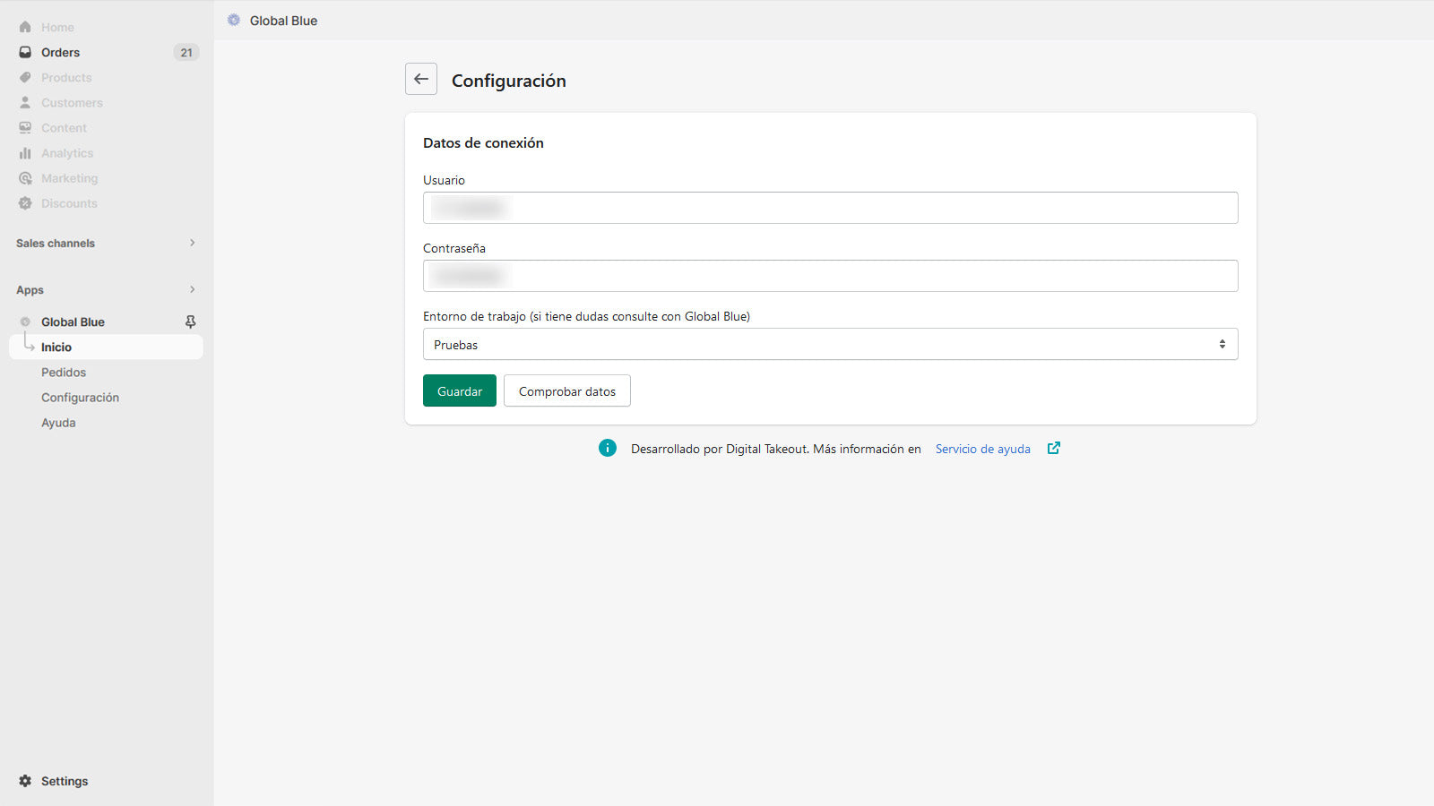Open Orders in the sidebar
Viewport: 1434px width, 806px height.
(60, 52)
